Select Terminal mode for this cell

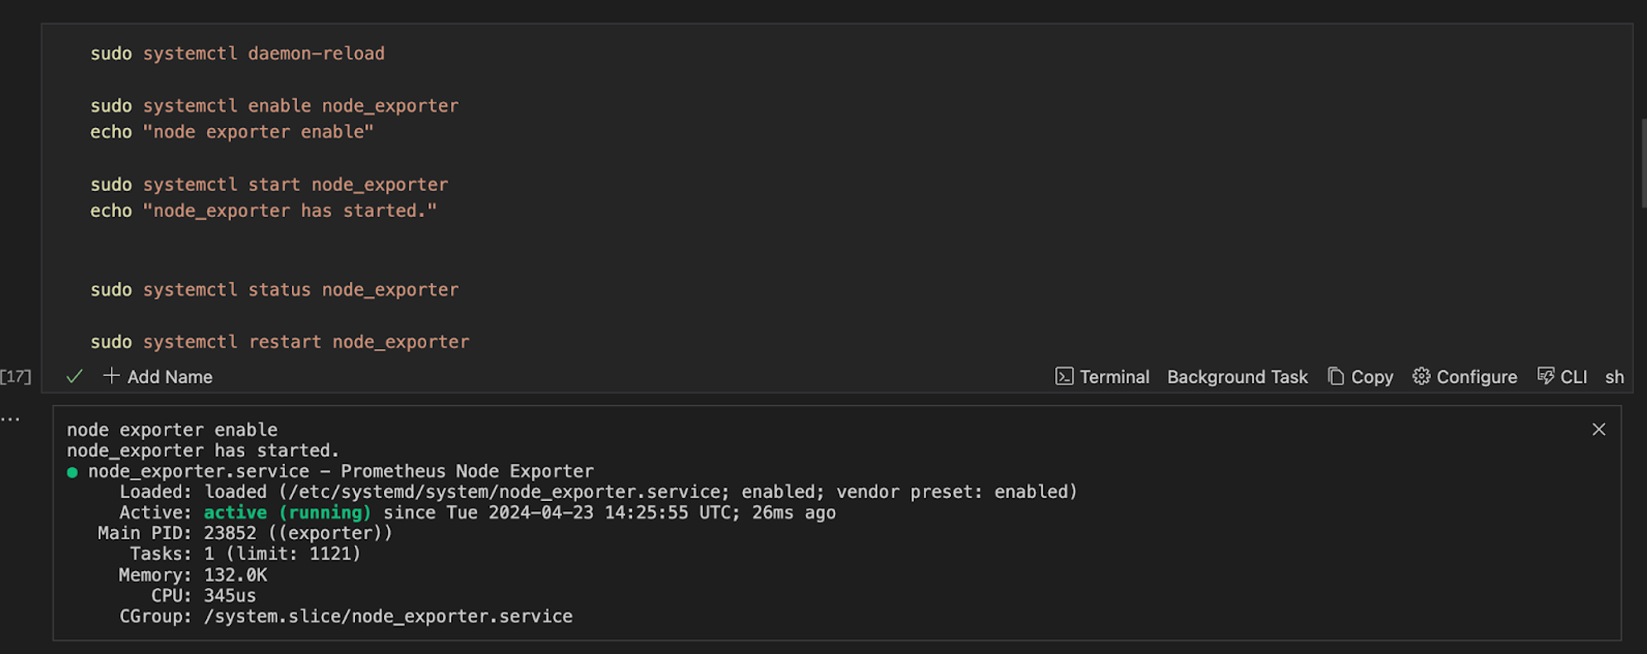[x=1114, y=376]
